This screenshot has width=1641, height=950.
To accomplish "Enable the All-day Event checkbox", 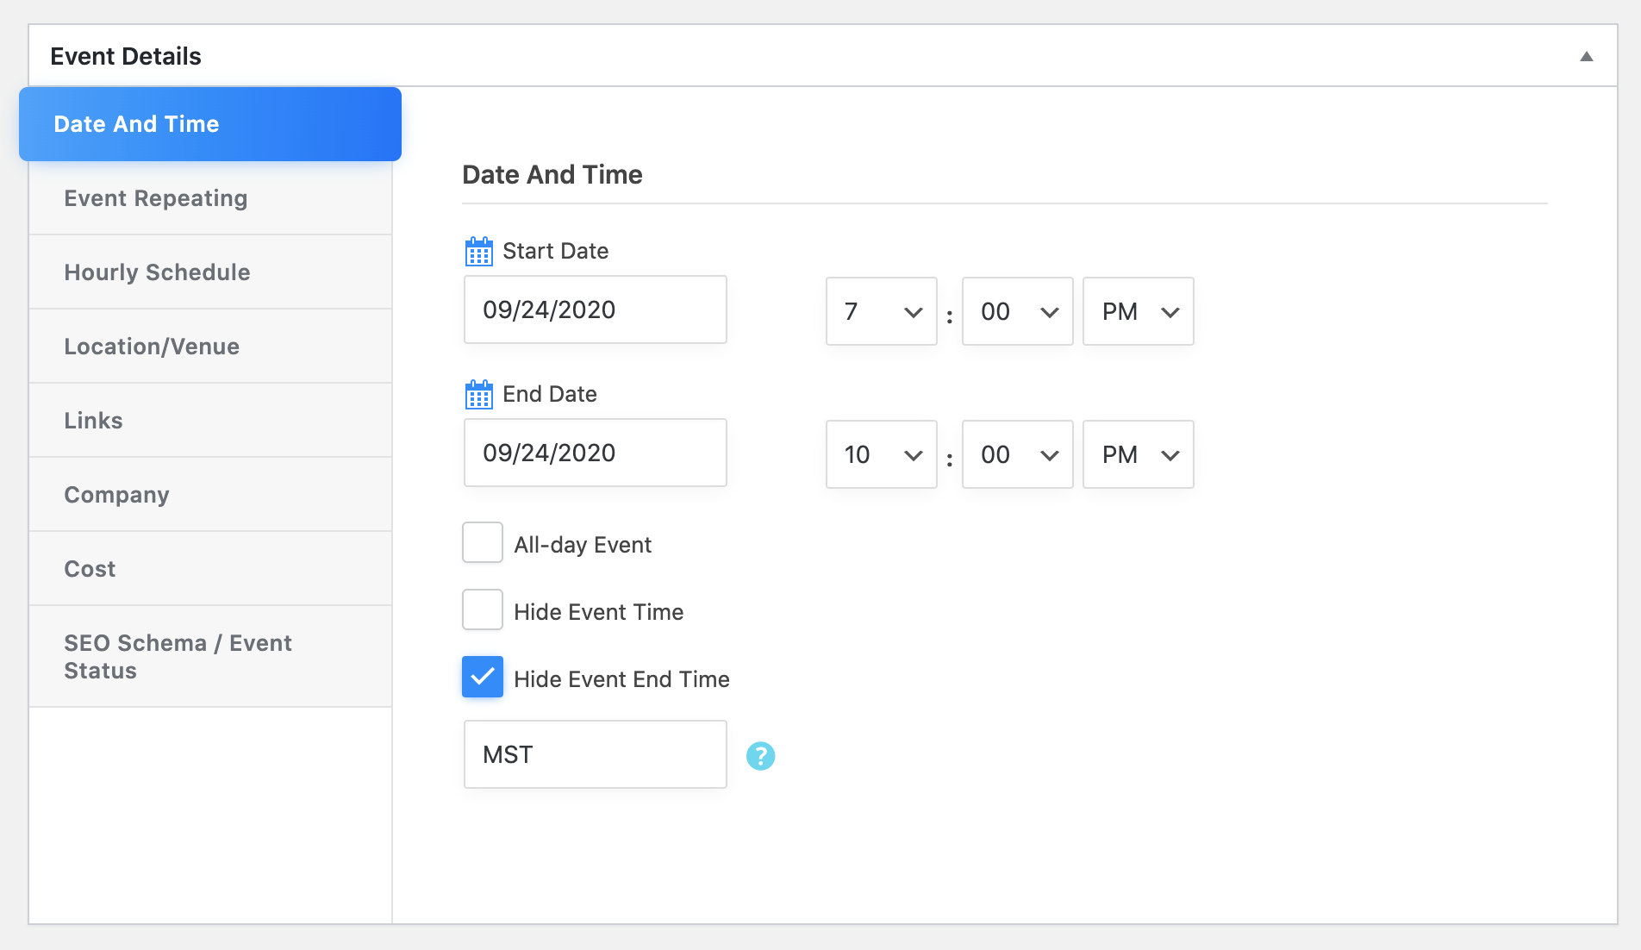I will pos(483,542).
